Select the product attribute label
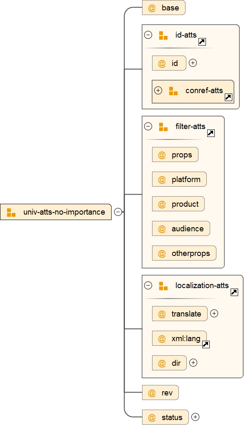 (185, 204)
